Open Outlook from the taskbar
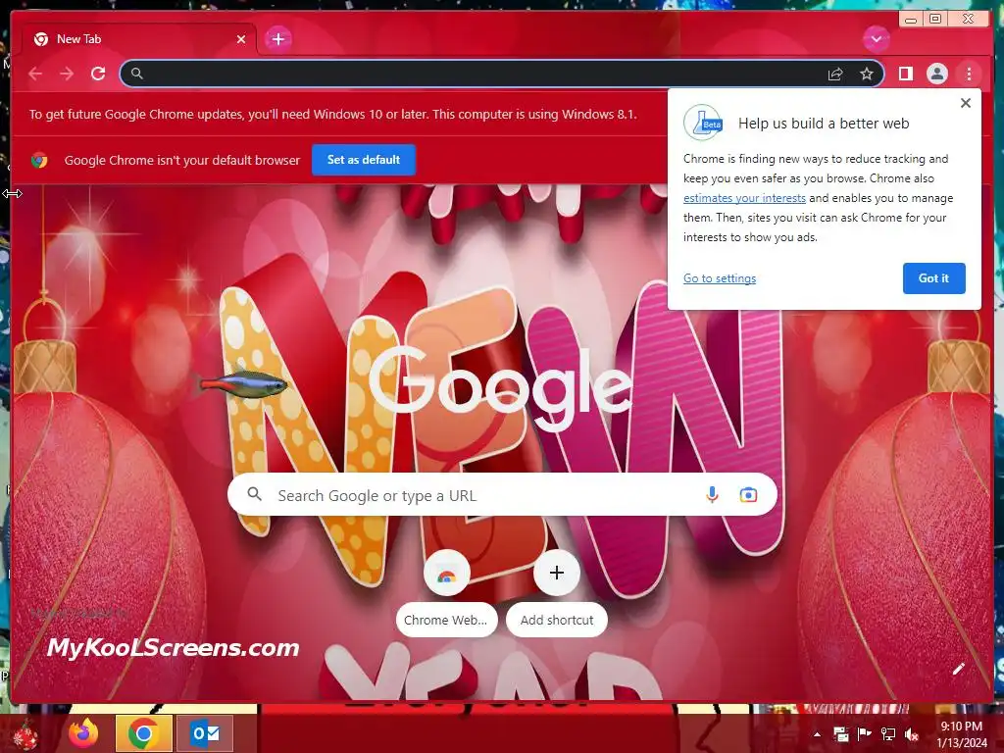This screenshot has height=753, width=1004. 205,733
